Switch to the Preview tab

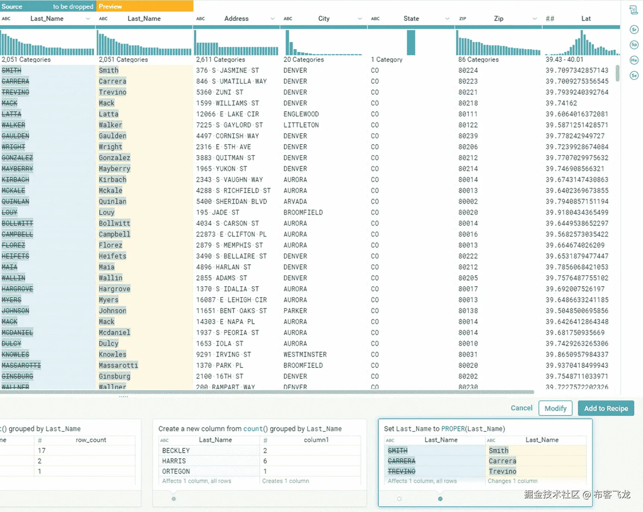point(110,6)
